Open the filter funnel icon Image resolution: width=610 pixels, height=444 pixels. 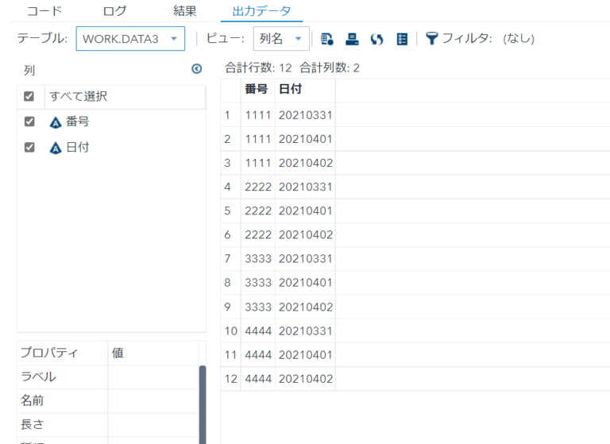pyautogui.click(x=431, y=38)
